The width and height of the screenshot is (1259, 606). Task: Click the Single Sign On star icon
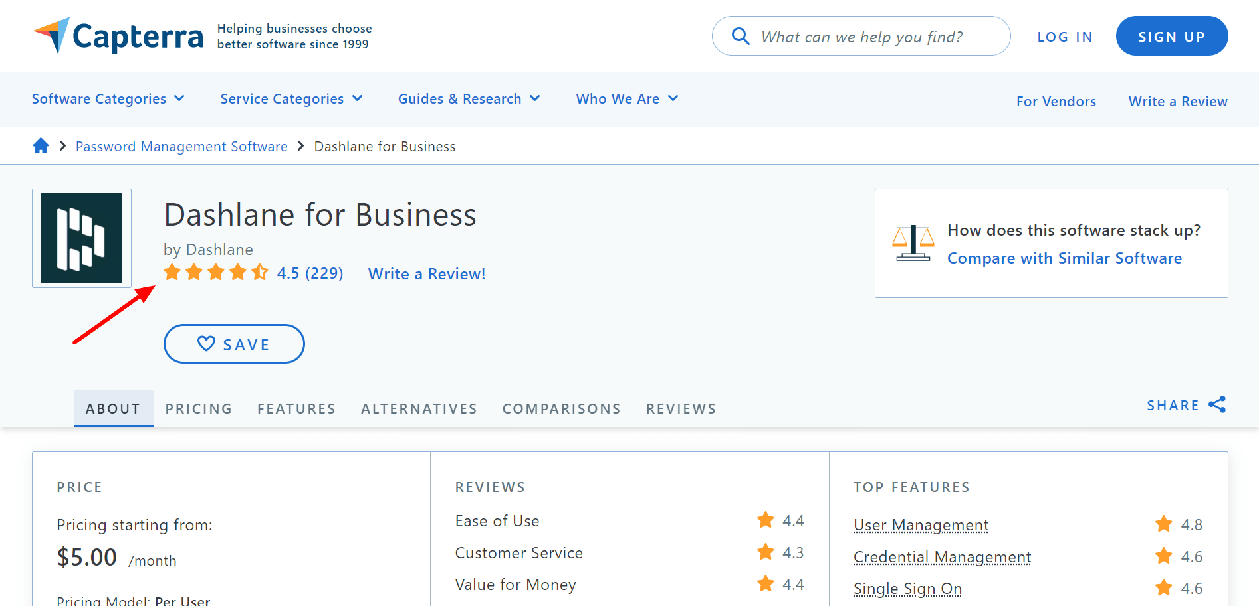point(1164,587)
